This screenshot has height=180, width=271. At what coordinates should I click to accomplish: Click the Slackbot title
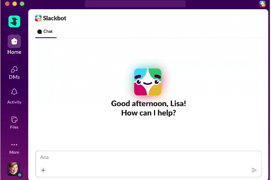click(55, 18)
